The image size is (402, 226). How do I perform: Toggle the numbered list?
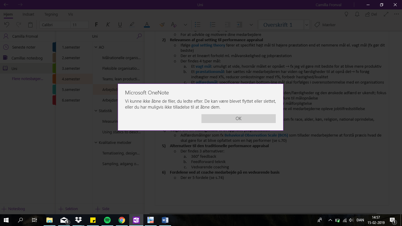pyautogui.click(x=212, y=25)
